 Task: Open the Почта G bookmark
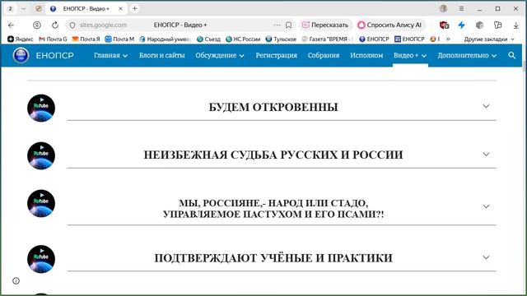click(x=53, y=39)
